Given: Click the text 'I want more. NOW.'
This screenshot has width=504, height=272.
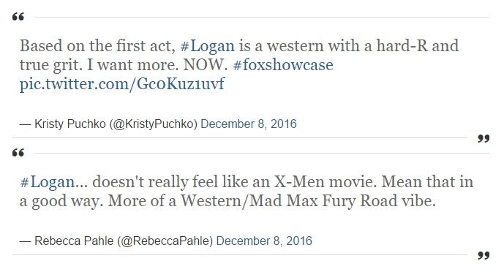Looking at the screenshot, I should [x=157, y=65].
